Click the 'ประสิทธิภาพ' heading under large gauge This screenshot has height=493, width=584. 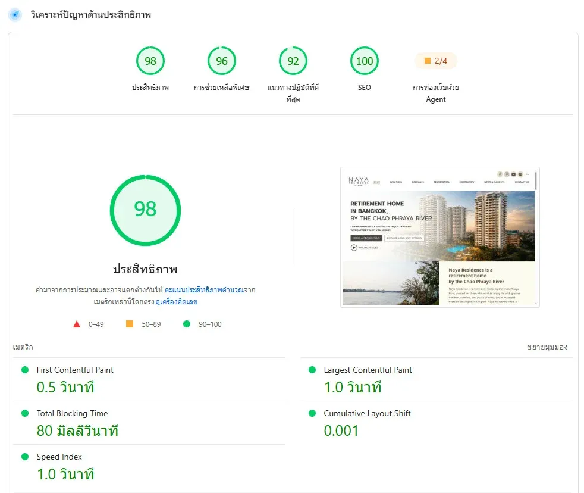(145, 269)
